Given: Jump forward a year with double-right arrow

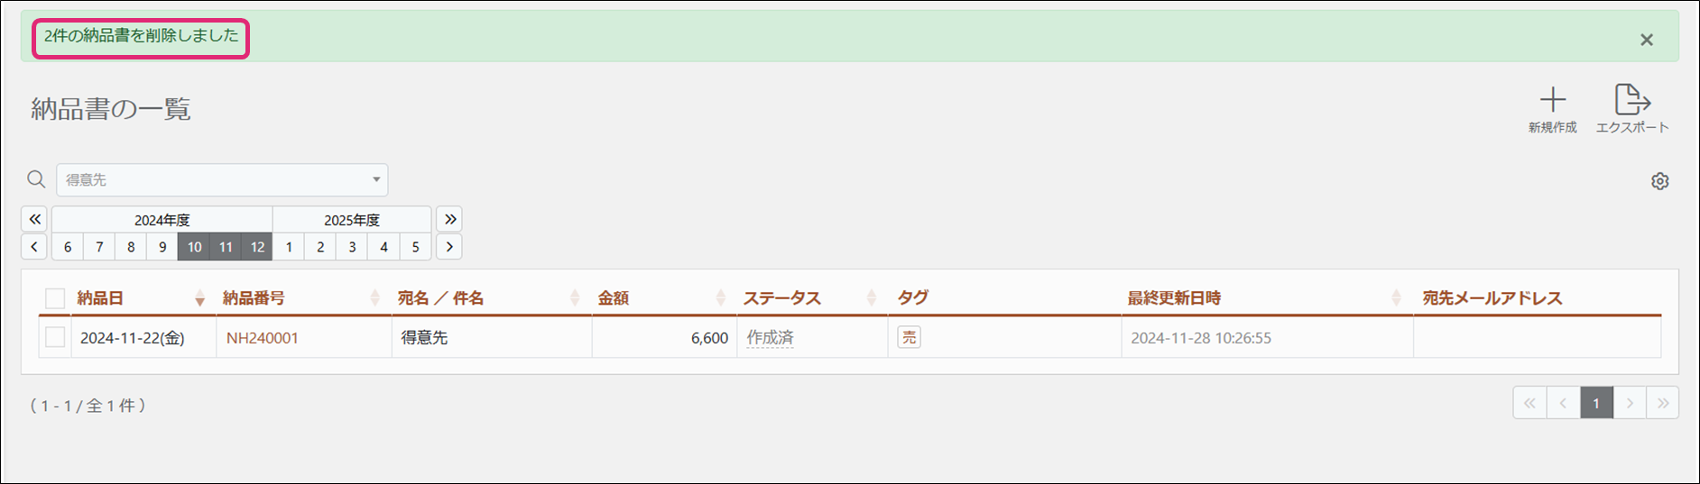Looking at the screenshot, I should 449,219.
